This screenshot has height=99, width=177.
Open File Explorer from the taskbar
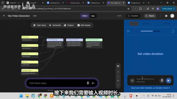coord(27,96)
